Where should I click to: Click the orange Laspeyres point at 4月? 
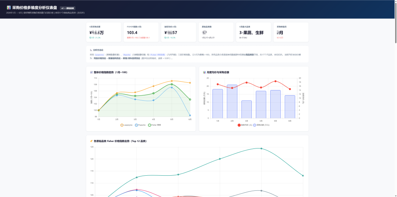(x=153, y=86)
